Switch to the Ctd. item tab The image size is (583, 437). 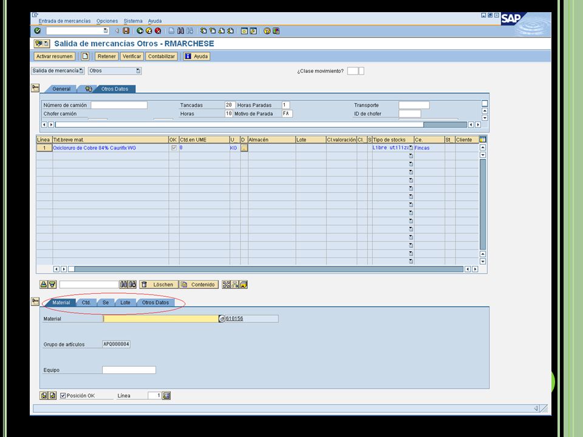(x=86, y=302)
